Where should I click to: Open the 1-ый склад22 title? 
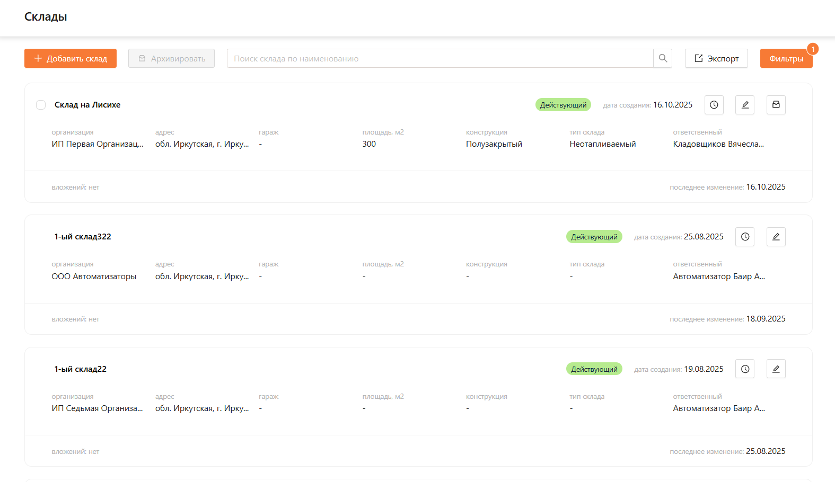pyautogui.click(x=81, y=369)
